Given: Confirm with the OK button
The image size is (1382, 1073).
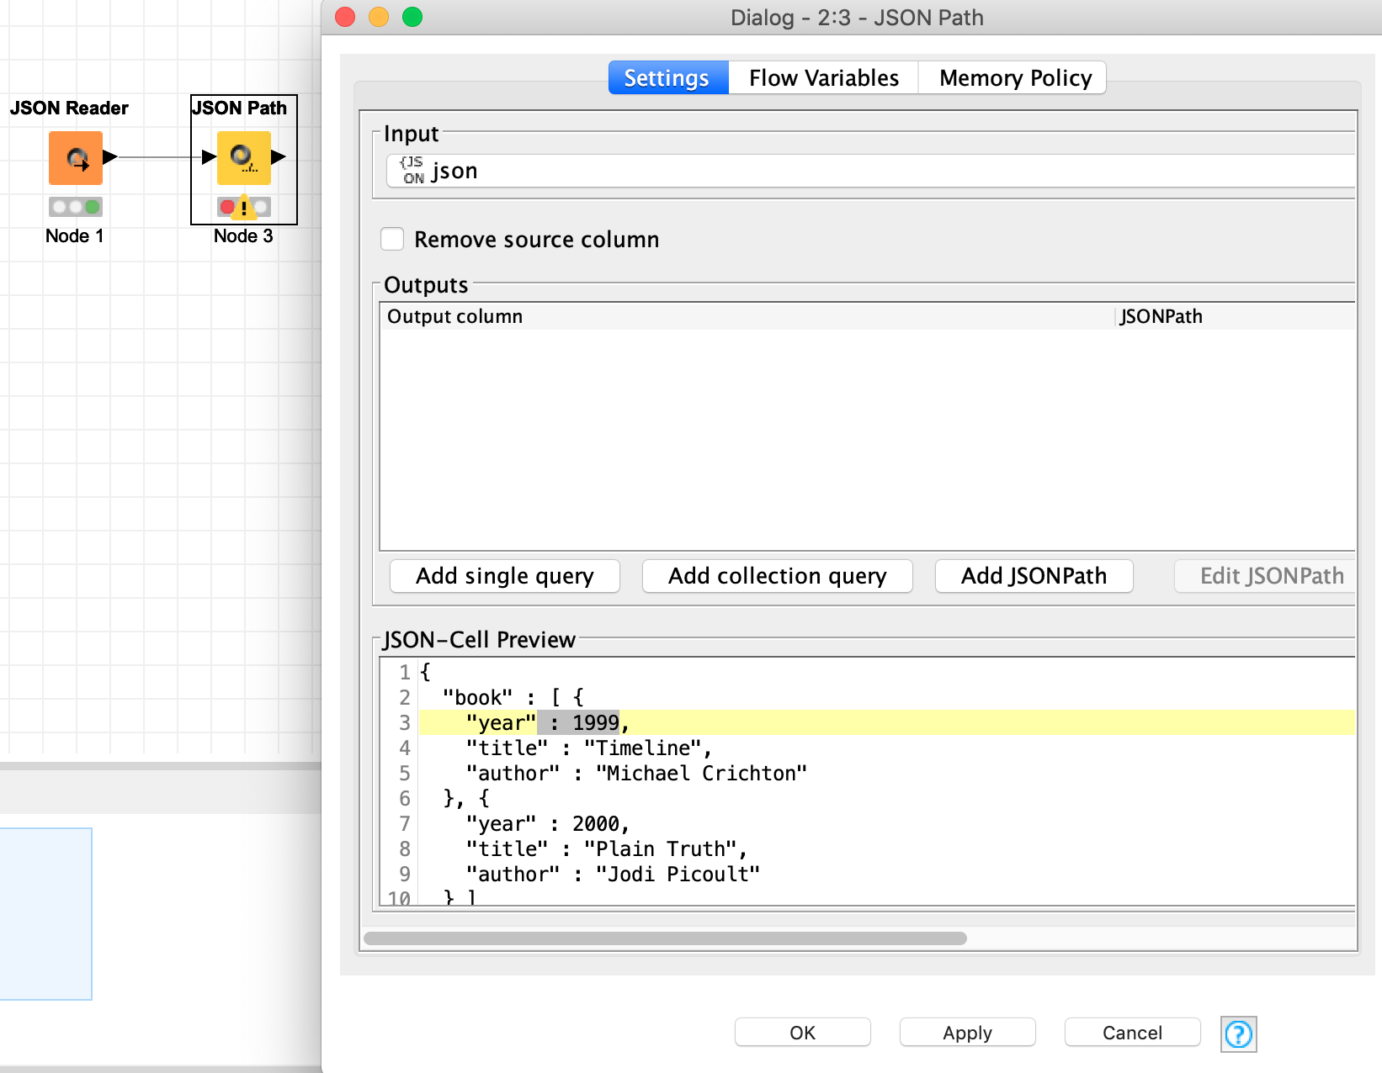Looking at the screenshot, I should coord(803,1033).
